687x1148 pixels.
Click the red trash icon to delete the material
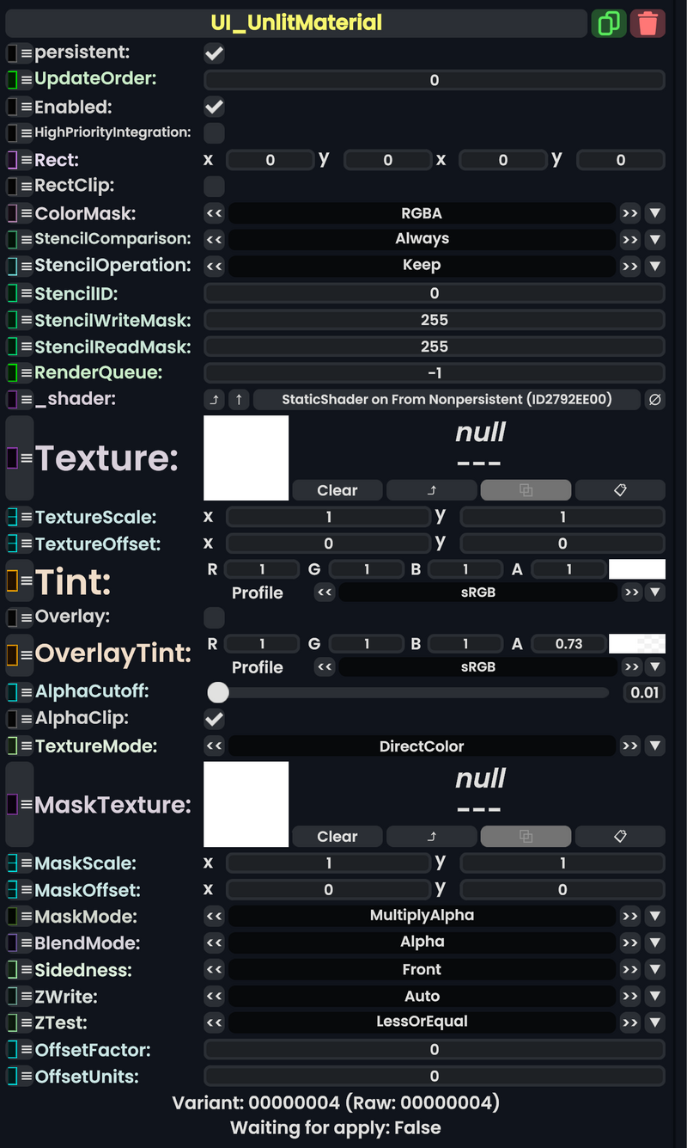click(x=648, y=23)
